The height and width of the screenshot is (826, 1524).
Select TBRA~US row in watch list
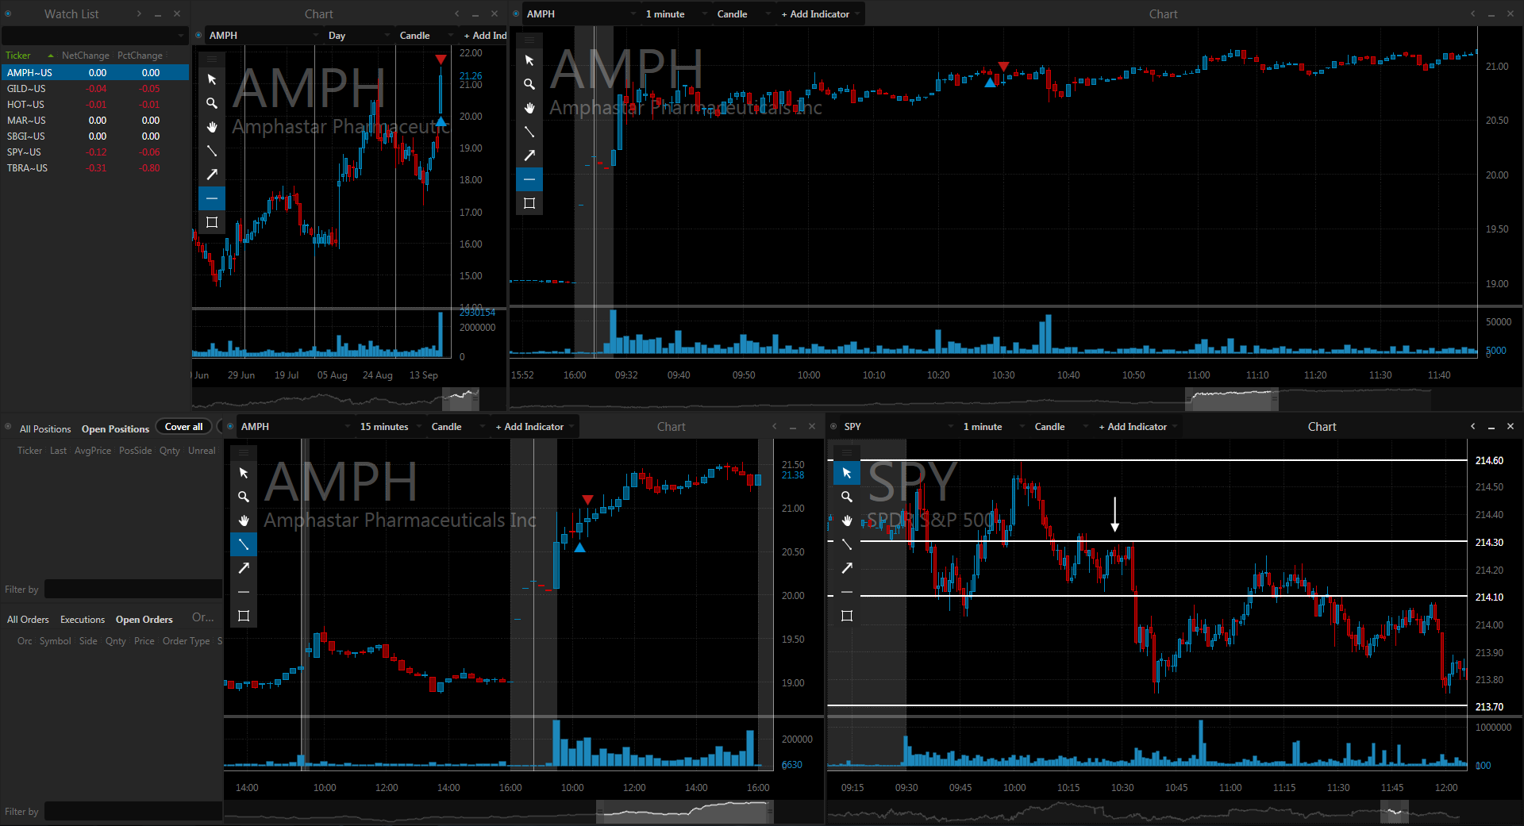tap(95, 167)
